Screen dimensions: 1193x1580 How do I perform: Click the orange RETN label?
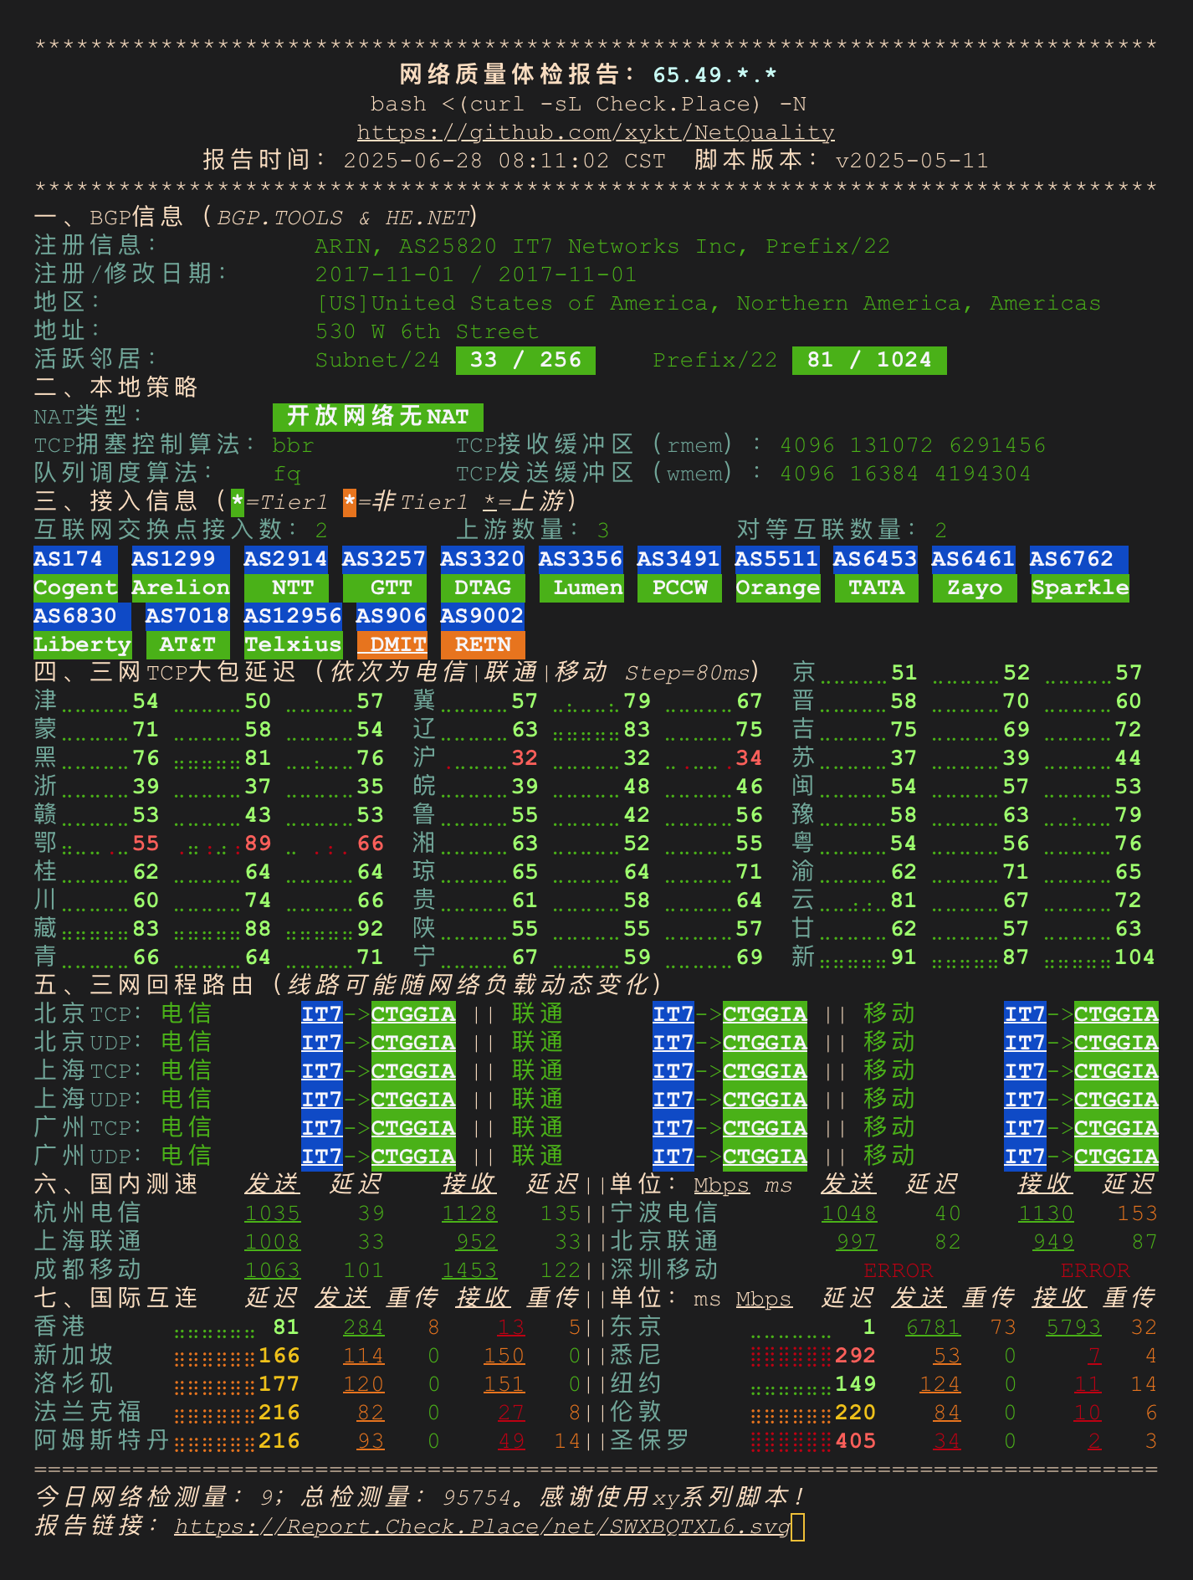point(483,644)
